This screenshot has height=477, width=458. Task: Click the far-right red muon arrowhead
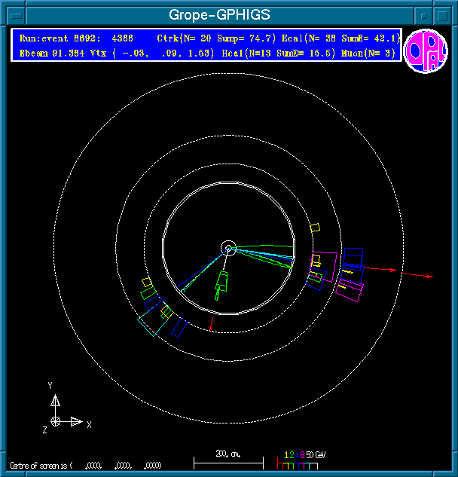429,277
